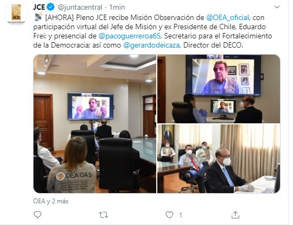This screenshot has height=225, width=293.
Task: Expand the tweet options chevron
Action: coord(277,7)
